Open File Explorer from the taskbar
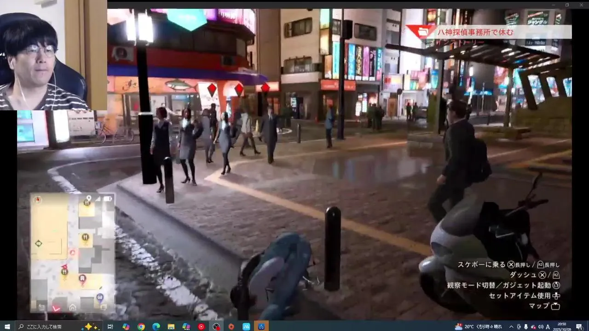Screen dimensions: 589x331 point(171,326)
